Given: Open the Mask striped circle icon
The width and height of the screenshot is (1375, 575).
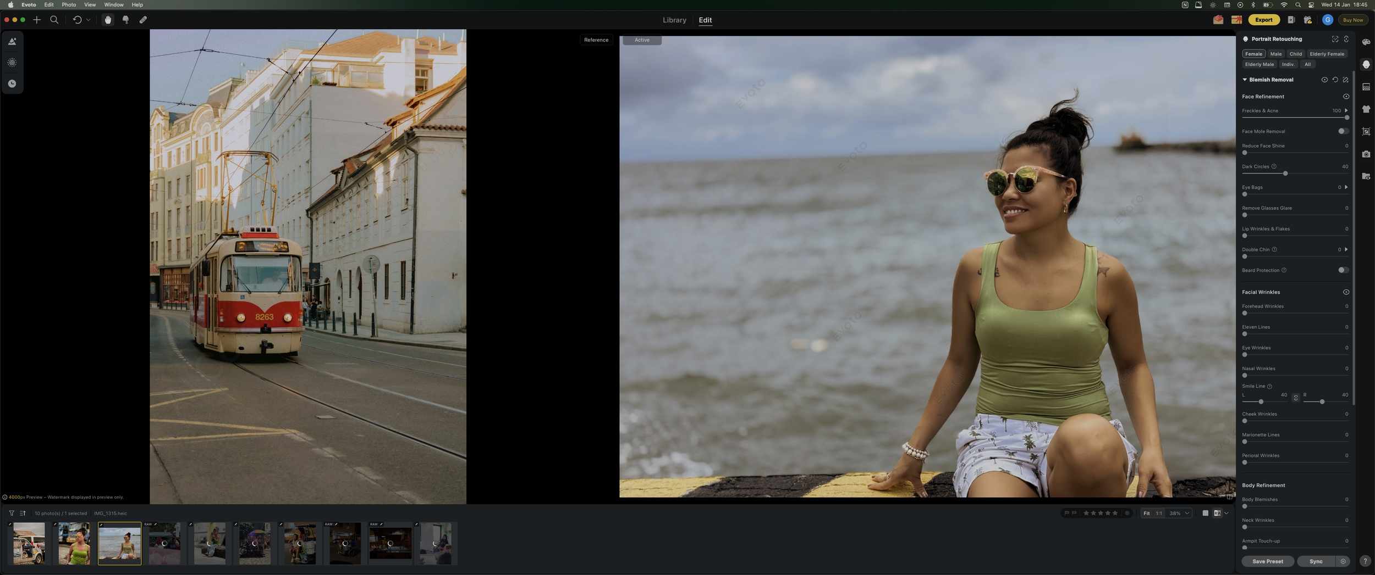Looking at the screenshot, I should 12,63.
